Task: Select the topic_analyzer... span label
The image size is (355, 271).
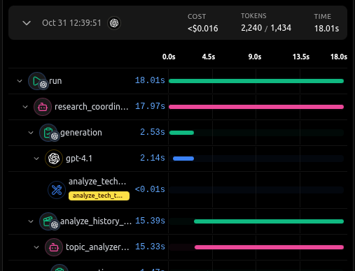Action: [x=97, y=247]
